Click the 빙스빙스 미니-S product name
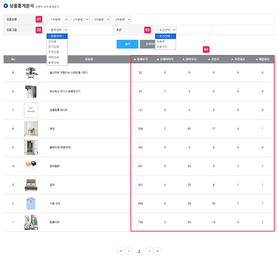Image resolution: width=278 pixels, height=258 pixels. (x=65, y=91)
